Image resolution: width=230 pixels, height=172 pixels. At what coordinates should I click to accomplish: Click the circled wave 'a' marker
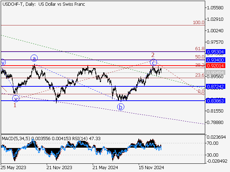[x=34, y=58]
